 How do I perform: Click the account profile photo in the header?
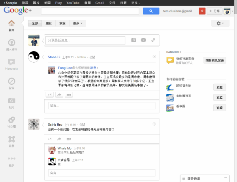[x=227, y=11]
